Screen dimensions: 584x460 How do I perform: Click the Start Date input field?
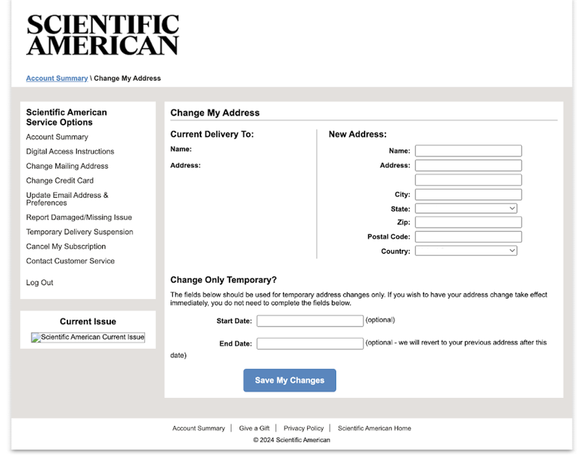pyautogui.click(x=310, y=320)
